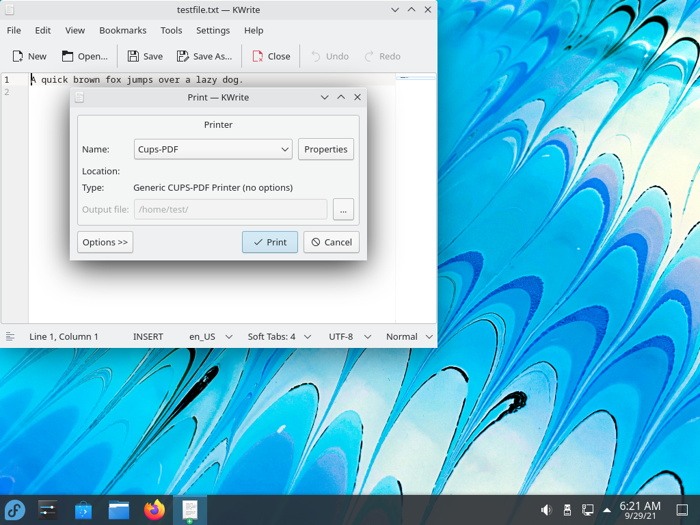The image size is (700, 525).
Task: Show hidden system tray icons
Action: click(x=607, y=510)
